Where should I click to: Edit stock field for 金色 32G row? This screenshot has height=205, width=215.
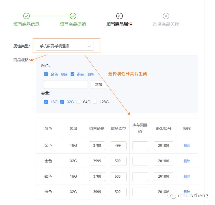point(118,161)
